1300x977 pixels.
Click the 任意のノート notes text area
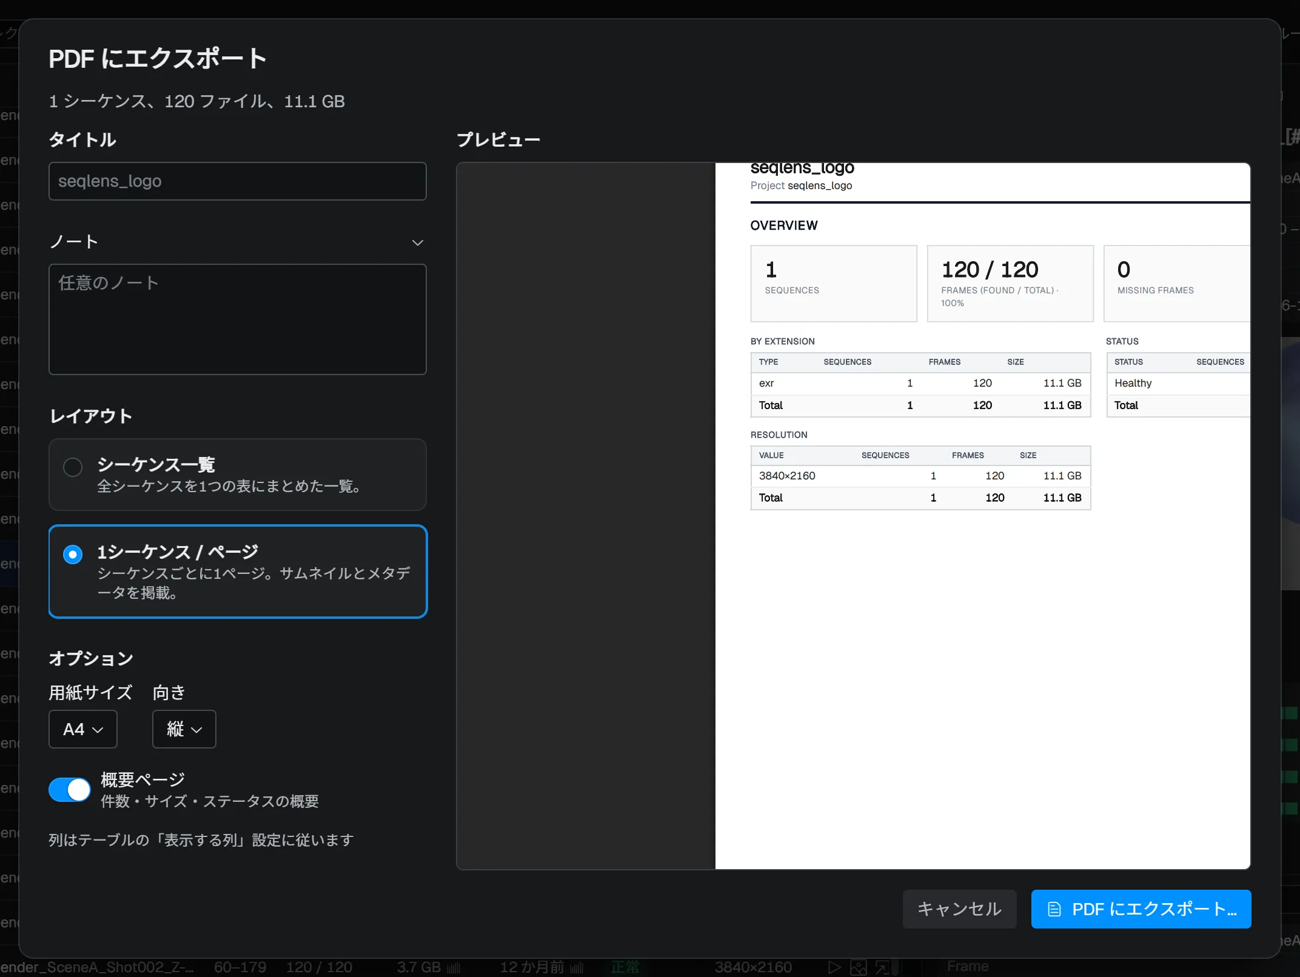coord(237,319)
